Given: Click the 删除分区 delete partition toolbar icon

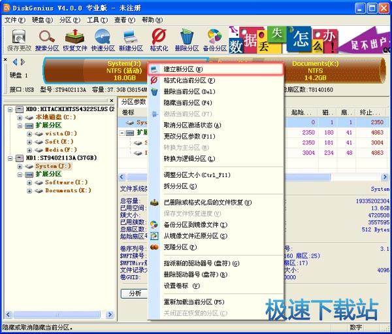Looking at the screenshot, I should (x=187, y=40).
